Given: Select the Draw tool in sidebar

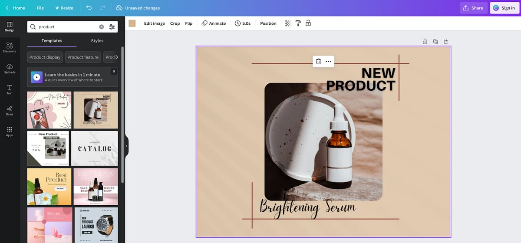Looking at the screenshot, I should pos(10,110).
